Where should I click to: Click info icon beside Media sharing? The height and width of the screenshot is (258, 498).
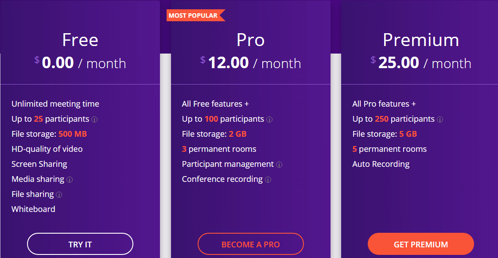70,180
